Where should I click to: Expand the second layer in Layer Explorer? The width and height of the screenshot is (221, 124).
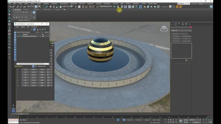[18, 36]
